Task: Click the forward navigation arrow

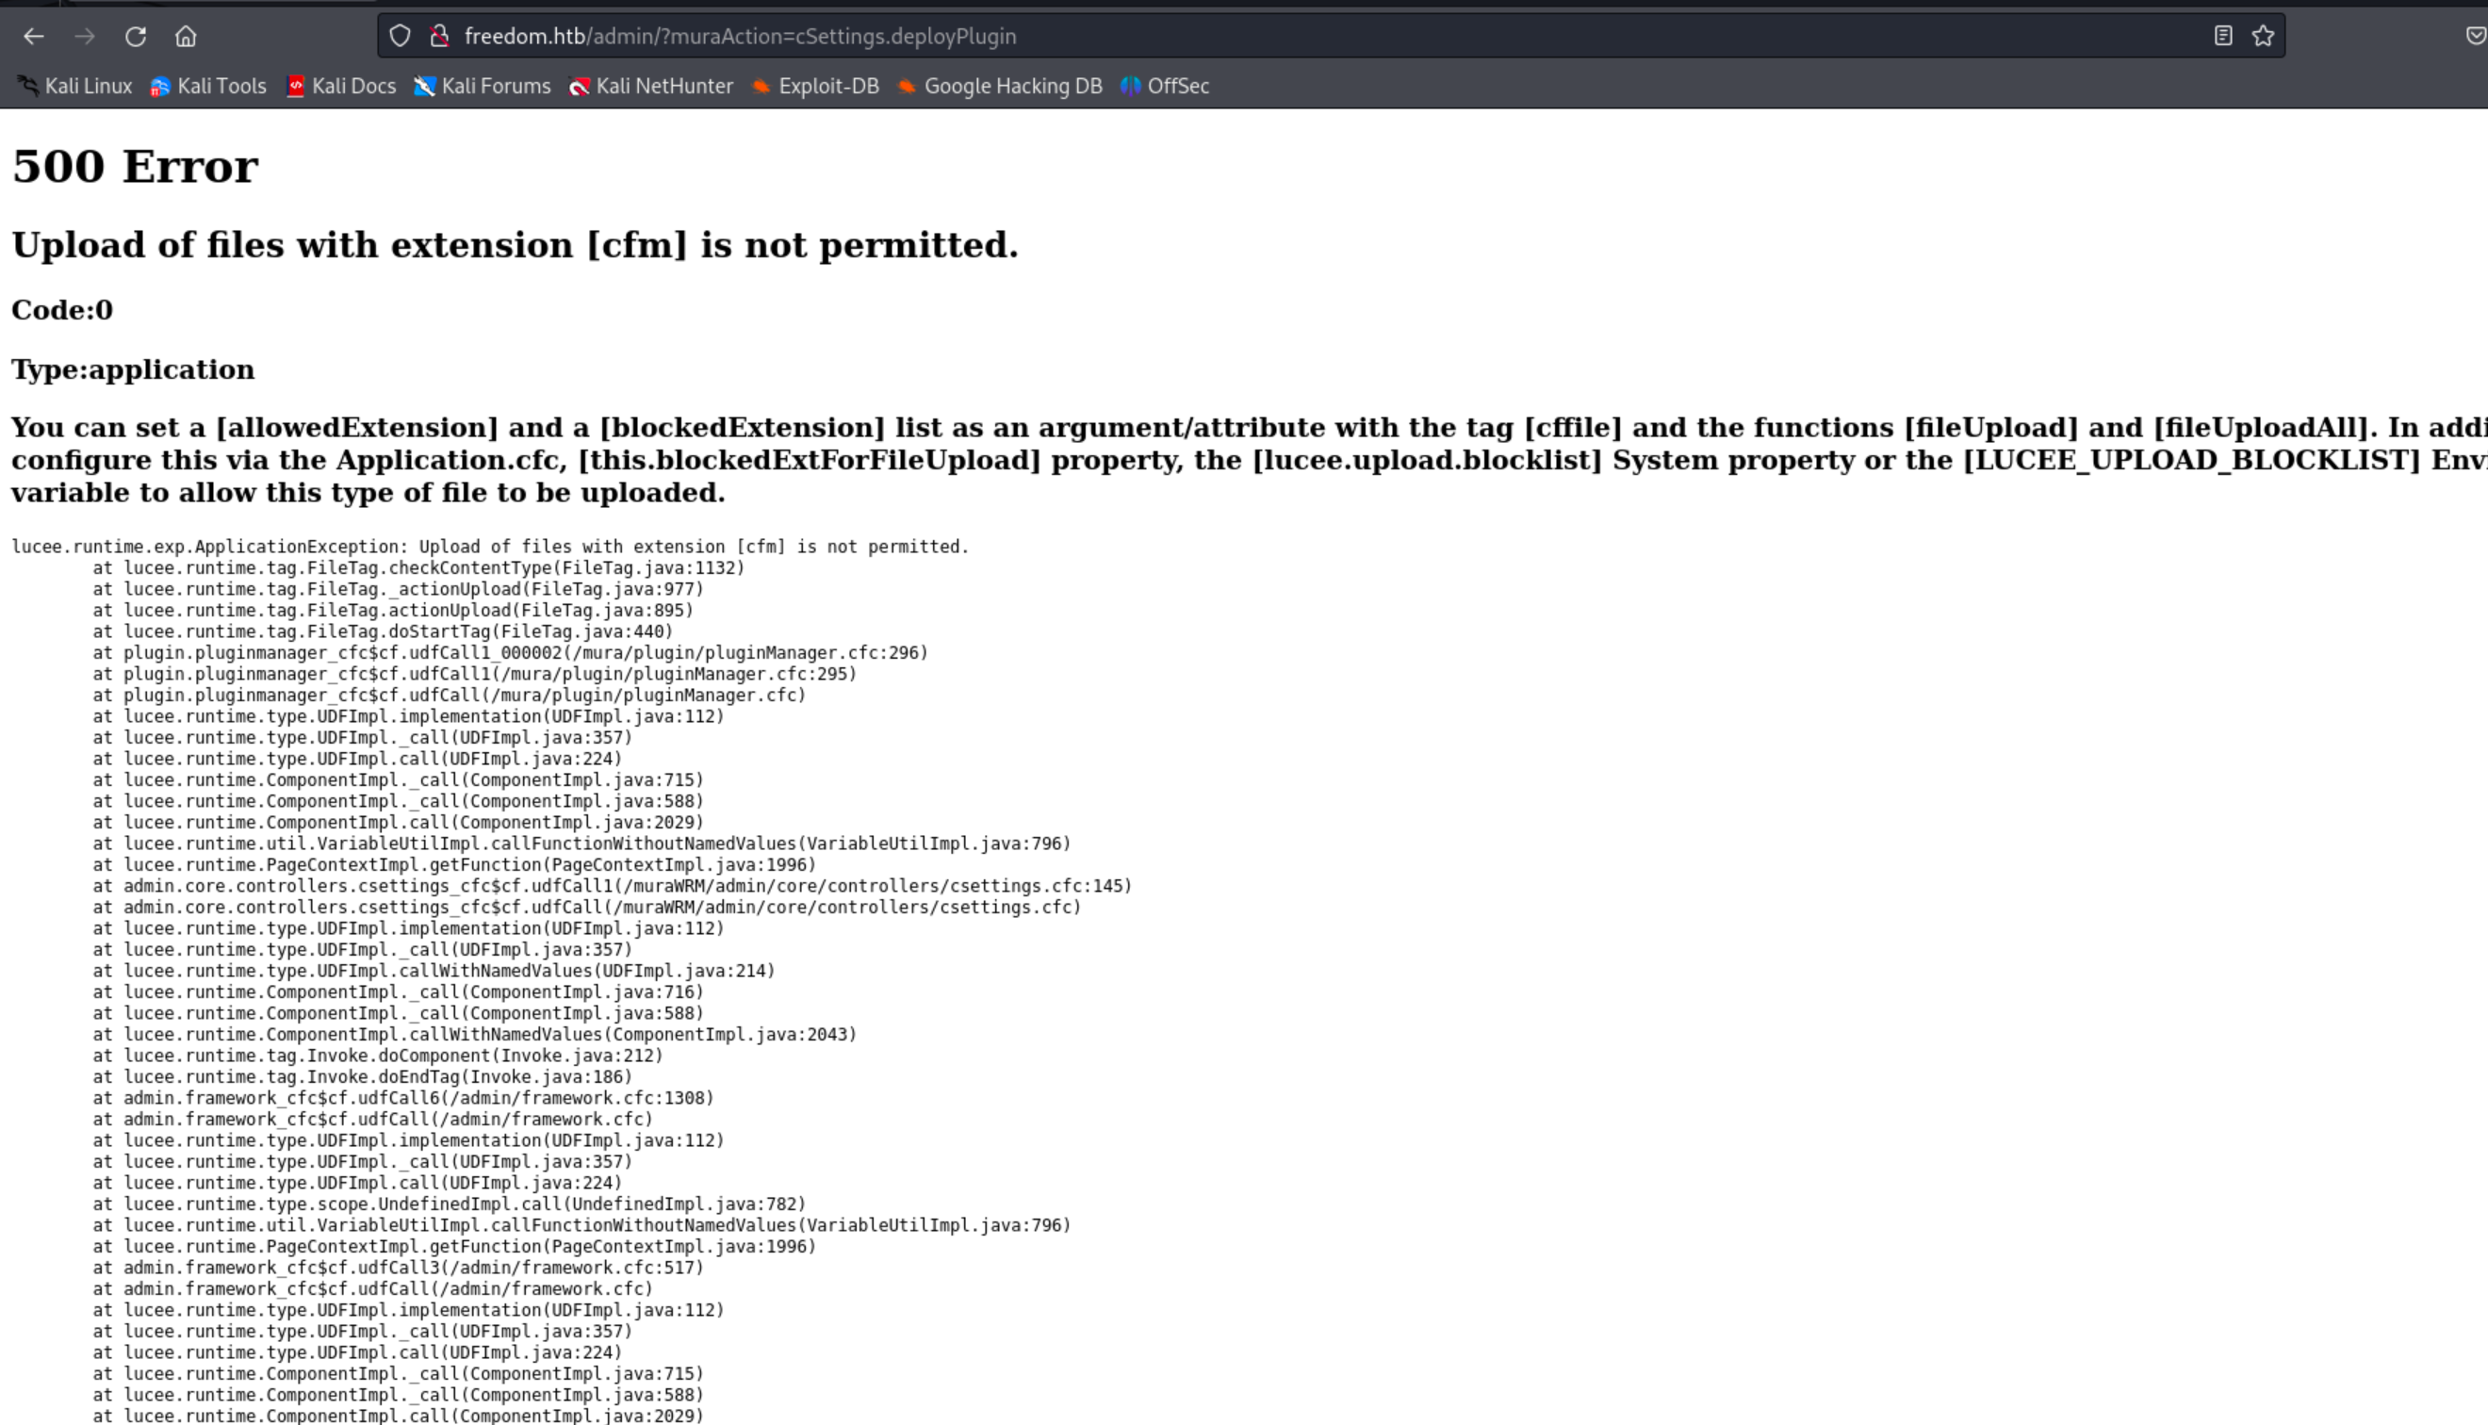Action: click(85, 36)
